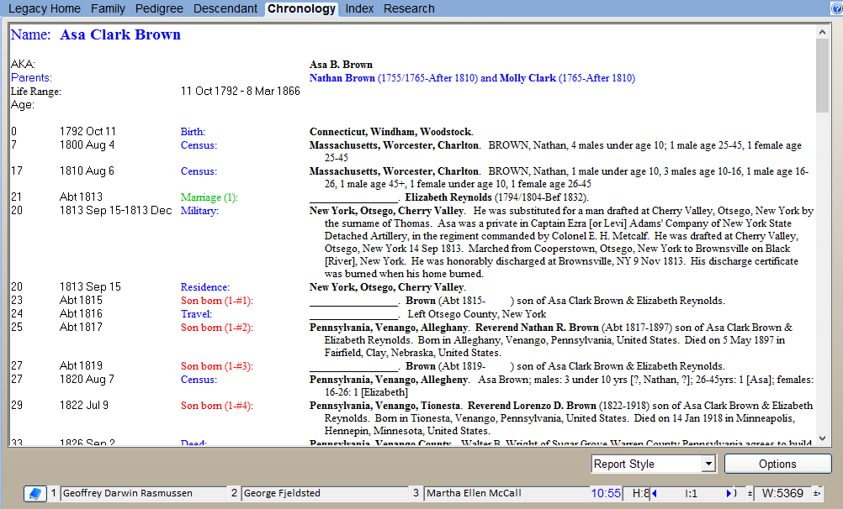Screen dimensions: 843x509
Task: Click Reverend Lorenzo D. Brown name
Action: point(532,406)
